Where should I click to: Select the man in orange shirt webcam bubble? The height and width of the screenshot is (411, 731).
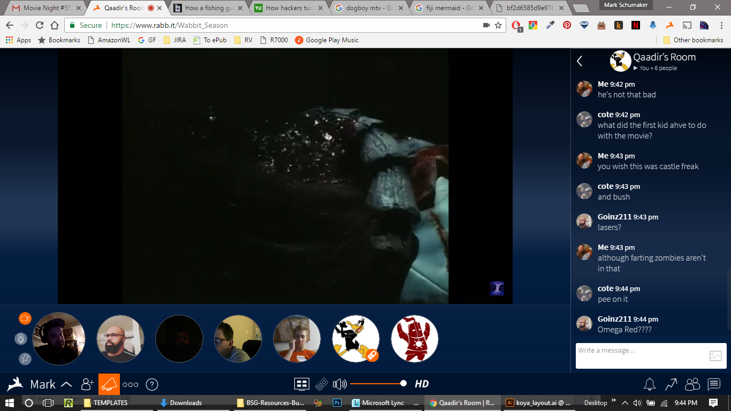[x=297, y=339]
